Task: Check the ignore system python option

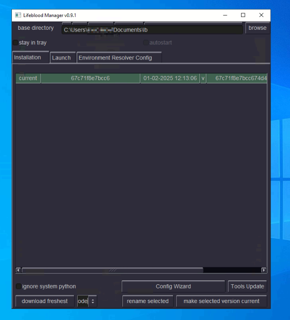Action: (19, 286)
